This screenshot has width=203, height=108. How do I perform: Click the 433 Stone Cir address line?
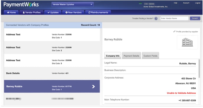(x=189, y=78)
